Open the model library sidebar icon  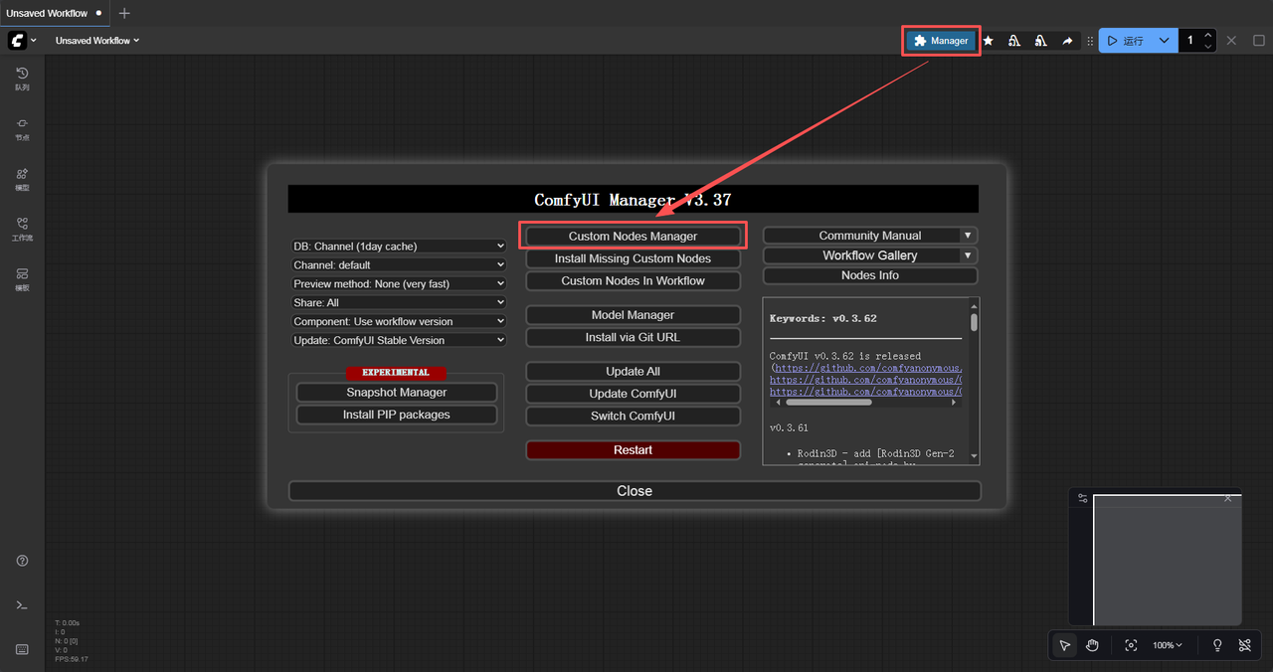tap(22, 178)
